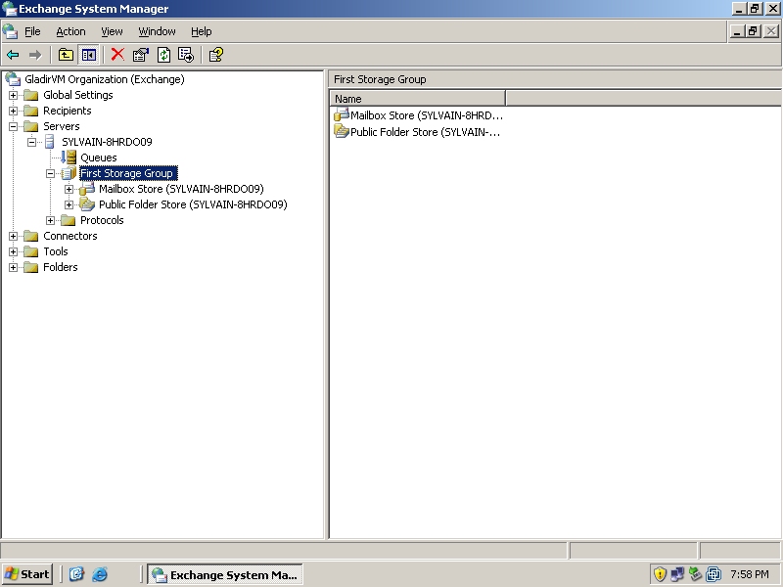
Task: Expand the Folders node
Action: point(13,267)
